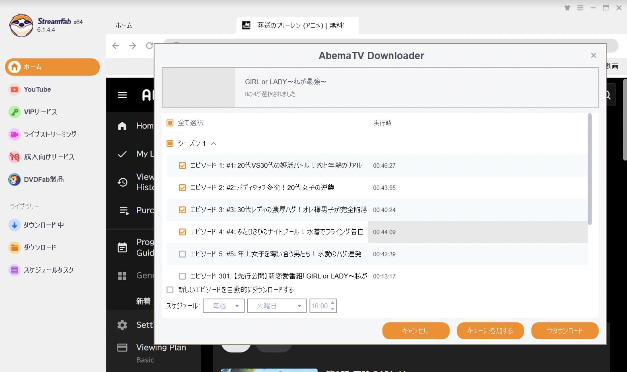The image size is (627, 372).
Task: Click the My List checkmark icon
Action: (x=122, y=154)
